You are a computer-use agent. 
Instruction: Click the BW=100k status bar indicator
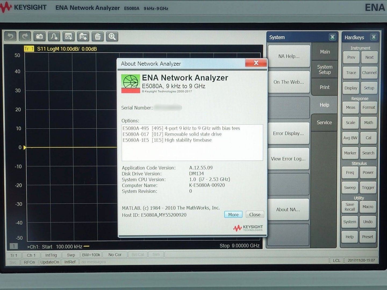pyautogui.click(x=91, y=255)
